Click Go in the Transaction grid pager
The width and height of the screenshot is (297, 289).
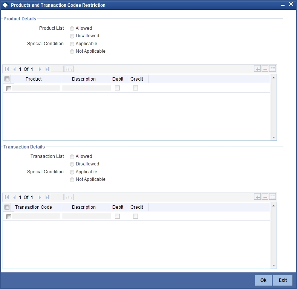(x=69, y=197)
